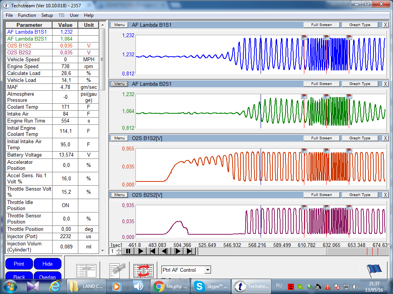The width and height of the screenshot is (393, 294).
Task: Click the list transfer icon beside Hide
Action: 86,270
